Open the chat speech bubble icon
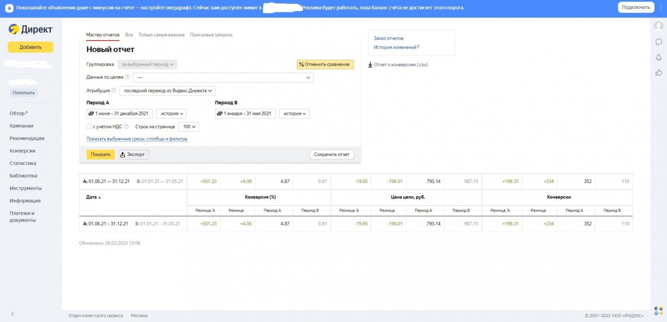 pyautogui.click(x=659, y=42)
